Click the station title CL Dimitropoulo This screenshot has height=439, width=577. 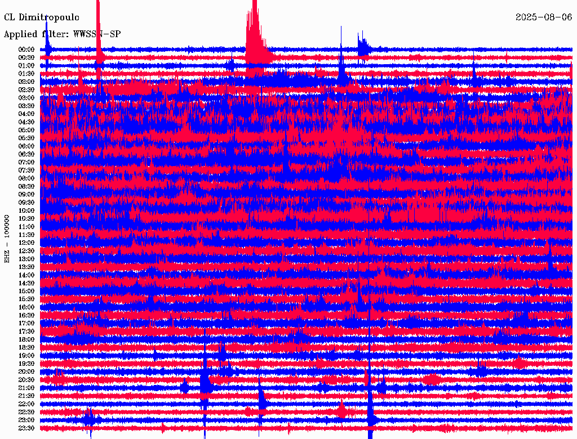[42, 17]
